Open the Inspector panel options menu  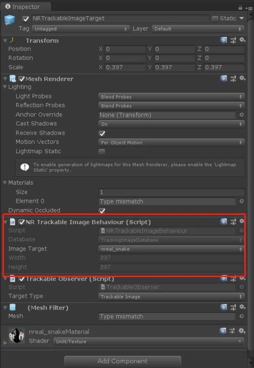[249, 8]
